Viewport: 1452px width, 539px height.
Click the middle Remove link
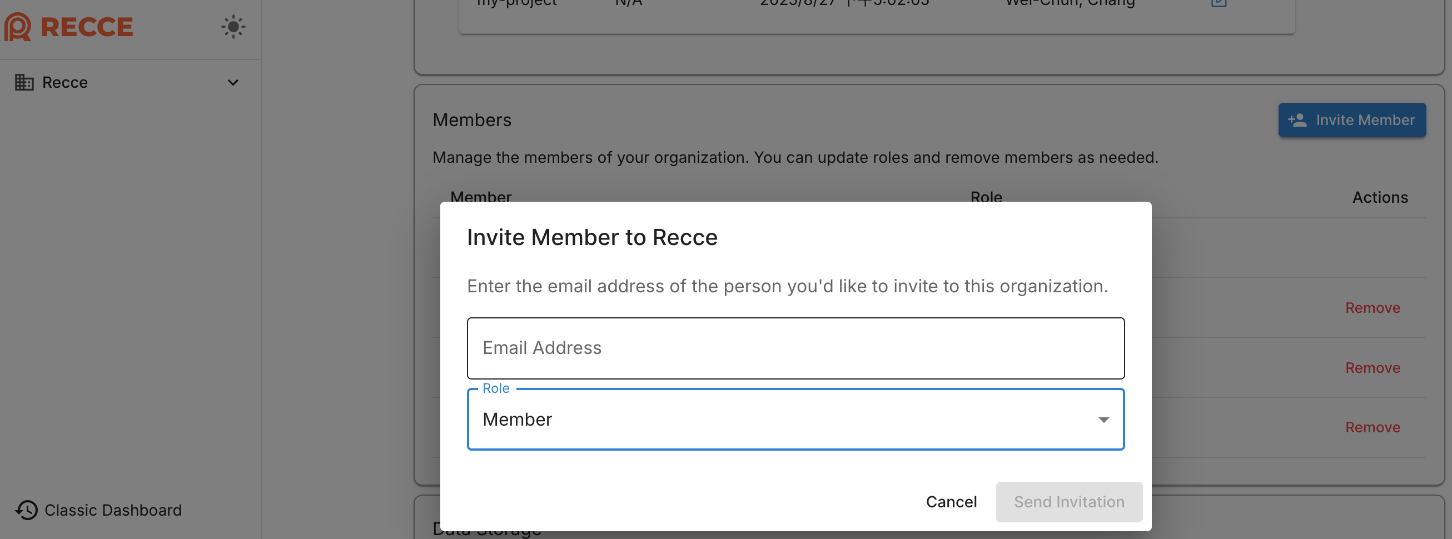coord(1372,367)
